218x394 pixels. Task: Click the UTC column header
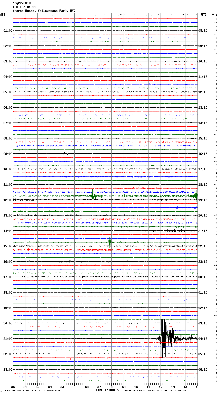(204, 15)
